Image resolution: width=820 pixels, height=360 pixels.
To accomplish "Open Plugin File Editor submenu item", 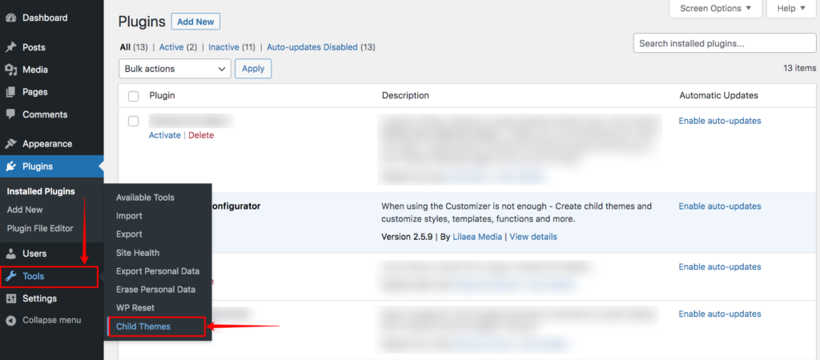I will (x=40, y=228).
